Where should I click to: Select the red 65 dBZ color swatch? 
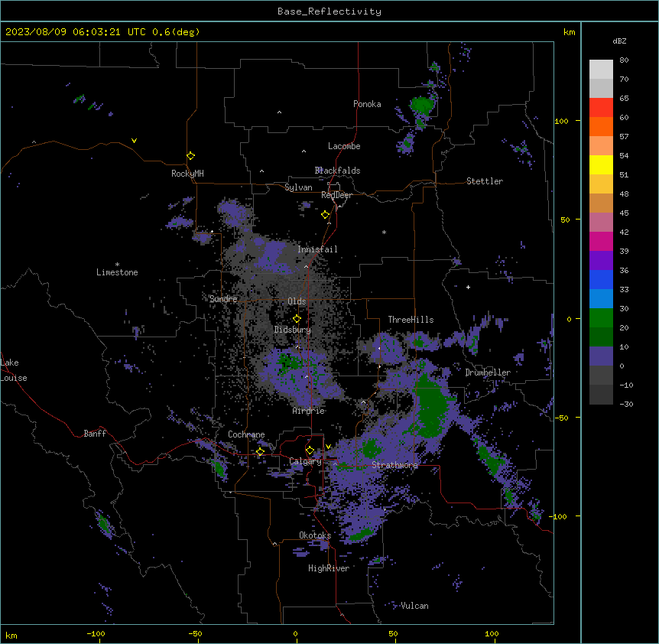click(x=601, y=107)
